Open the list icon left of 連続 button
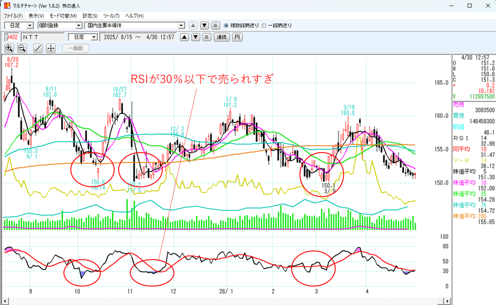 click(206, 37)
